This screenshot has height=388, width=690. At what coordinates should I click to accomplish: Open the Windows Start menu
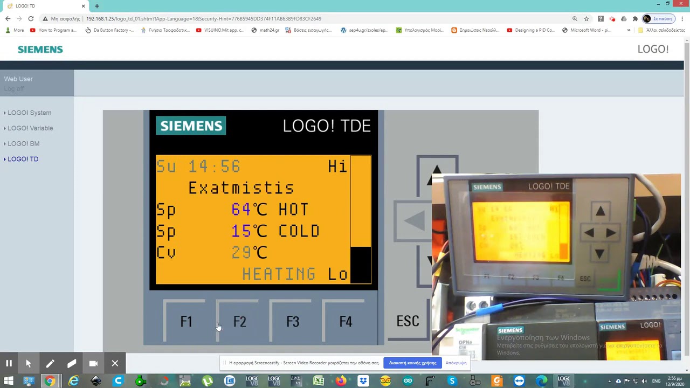click(9, 381)
